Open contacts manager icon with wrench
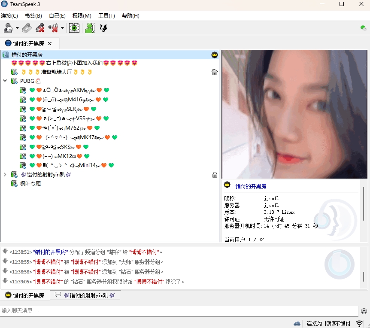 tap(89, 28)
